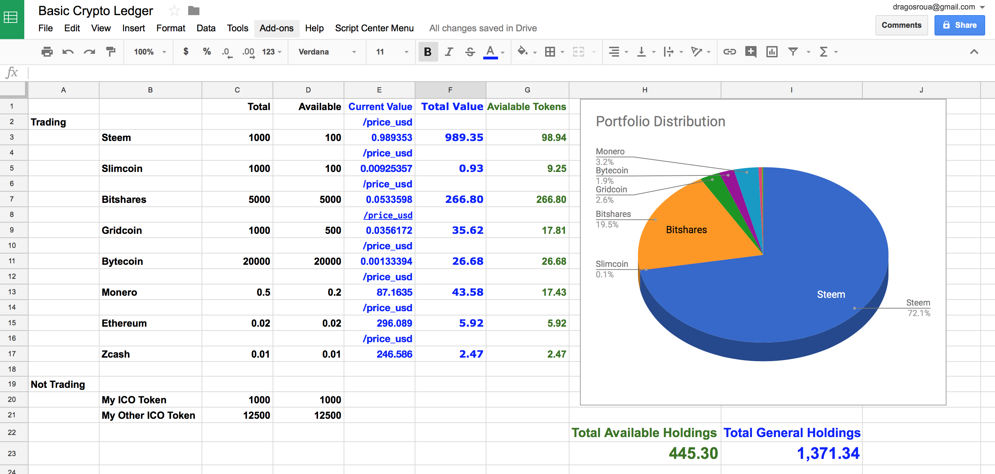Select the Paint format tool

click(x=111, y=52)
